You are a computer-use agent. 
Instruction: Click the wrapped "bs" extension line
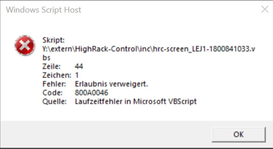46,58
